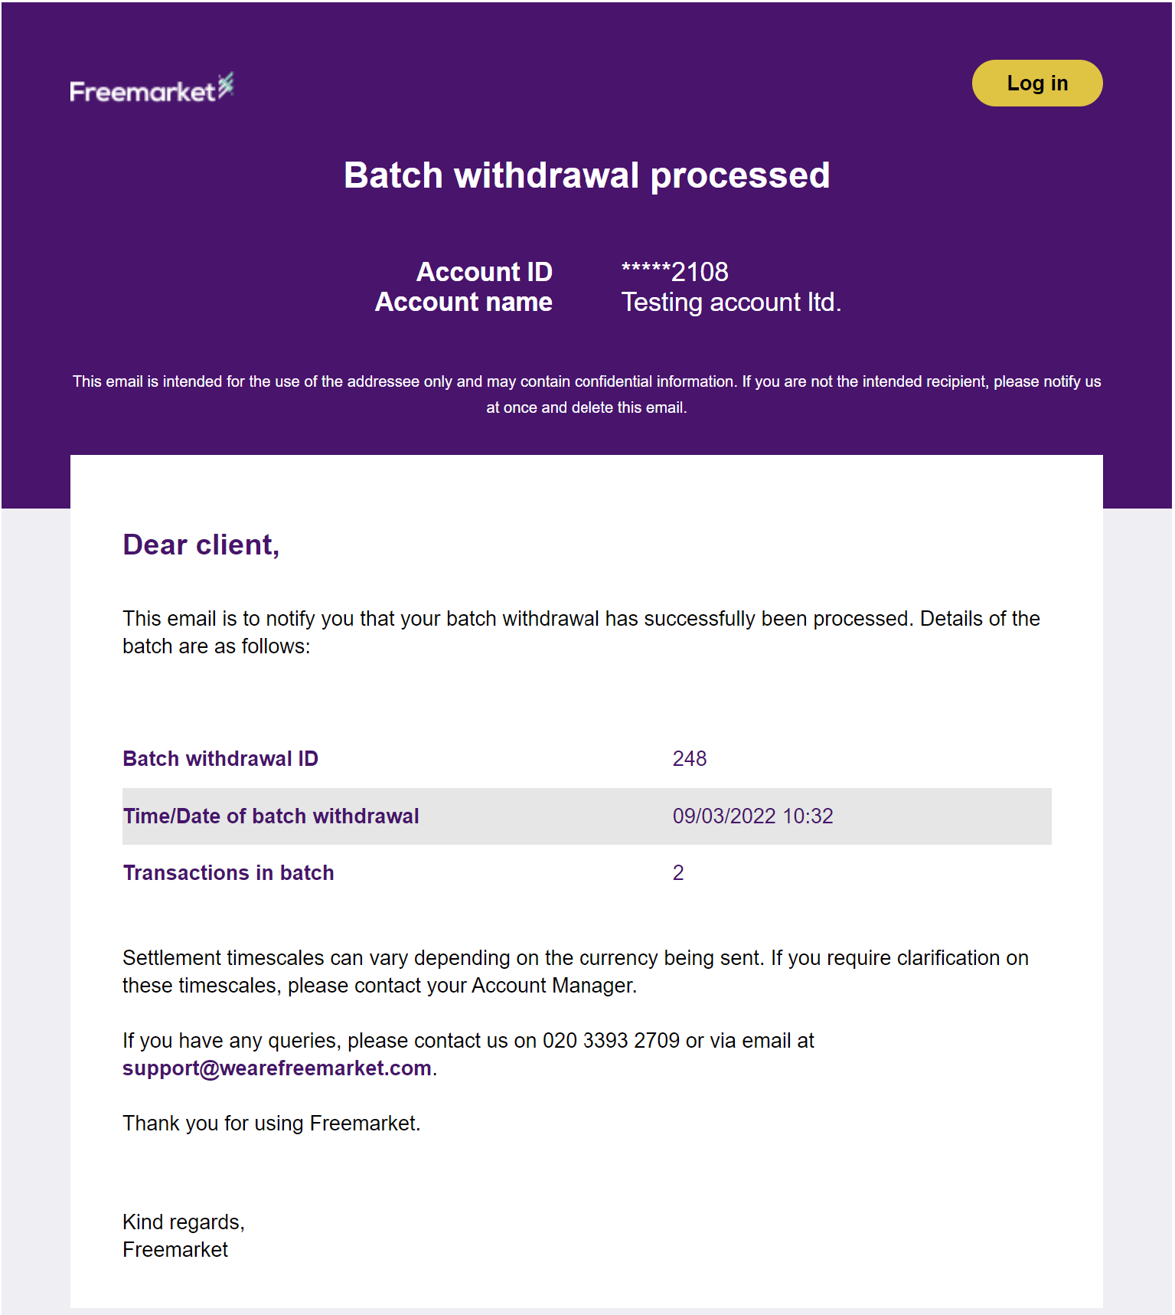Click the Transactions in batch label
Screen dimensions: 1175x1315
click(229, 873)
